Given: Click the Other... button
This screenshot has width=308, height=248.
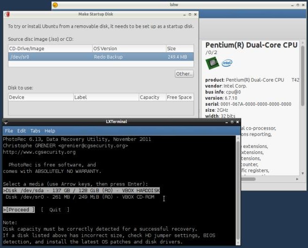Looking at the screenshot, I should 184,74.
